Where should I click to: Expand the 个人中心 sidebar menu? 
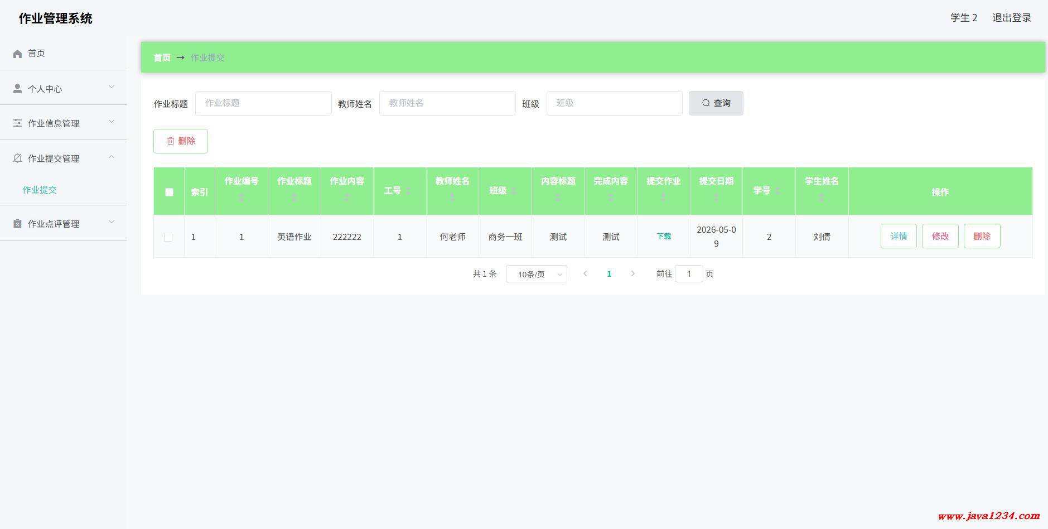(x=63, y=88)
